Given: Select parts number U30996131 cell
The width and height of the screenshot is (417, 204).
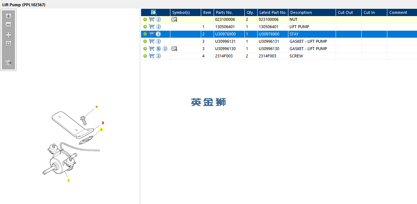Looking at the screenshot, I should [x=229, y=41].
